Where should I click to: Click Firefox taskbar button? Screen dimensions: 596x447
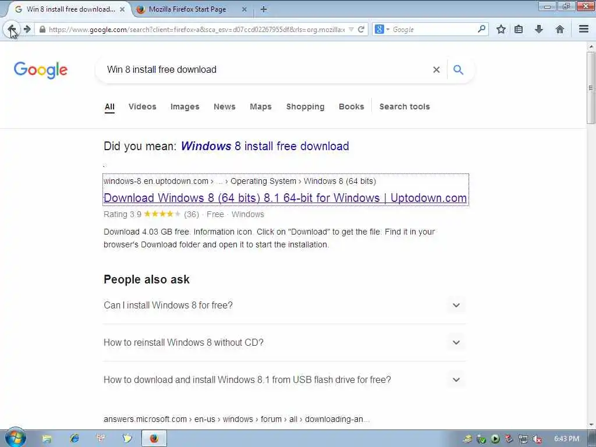tap(154, 438)
